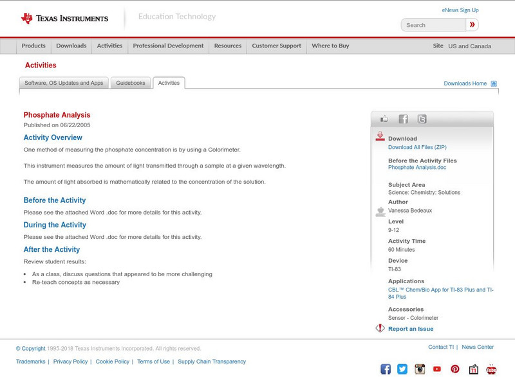Switch to the Guidebooks tab
Image resolution: width=515 pixels, height=377 pixels.
tap(130, 82)
